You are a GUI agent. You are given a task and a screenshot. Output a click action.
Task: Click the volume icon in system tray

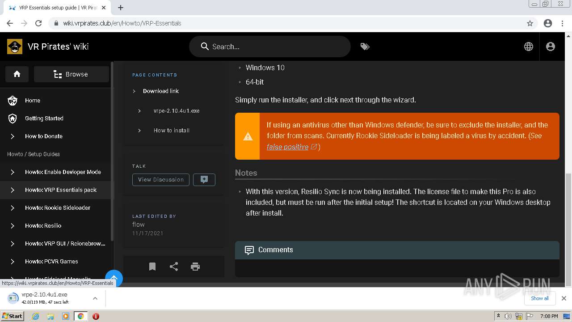point(508,316)
